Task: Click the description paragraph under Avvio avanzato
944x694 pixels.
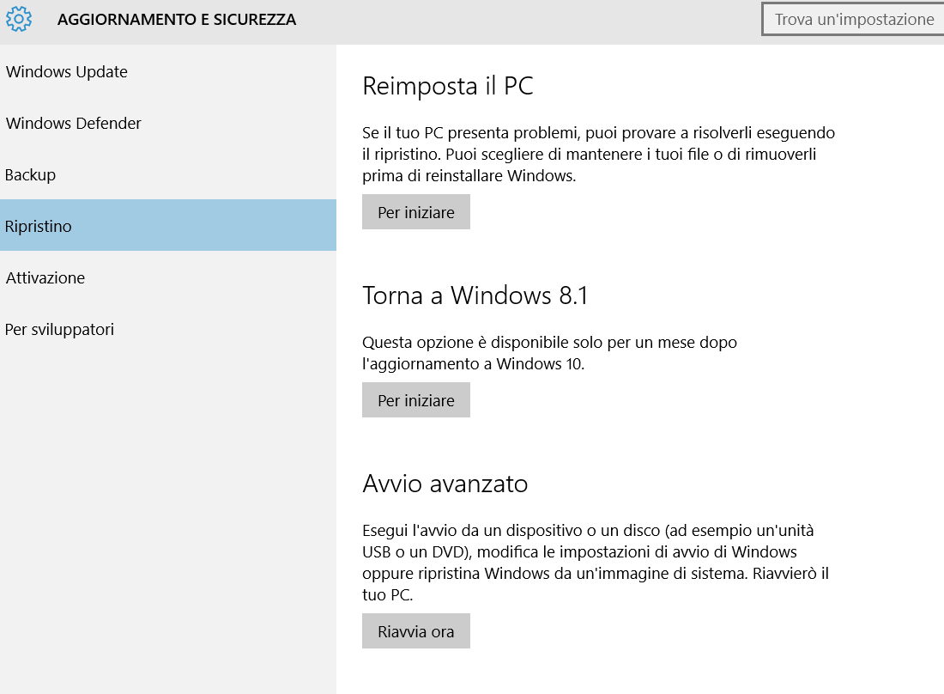Action: (x=596, y=562)
